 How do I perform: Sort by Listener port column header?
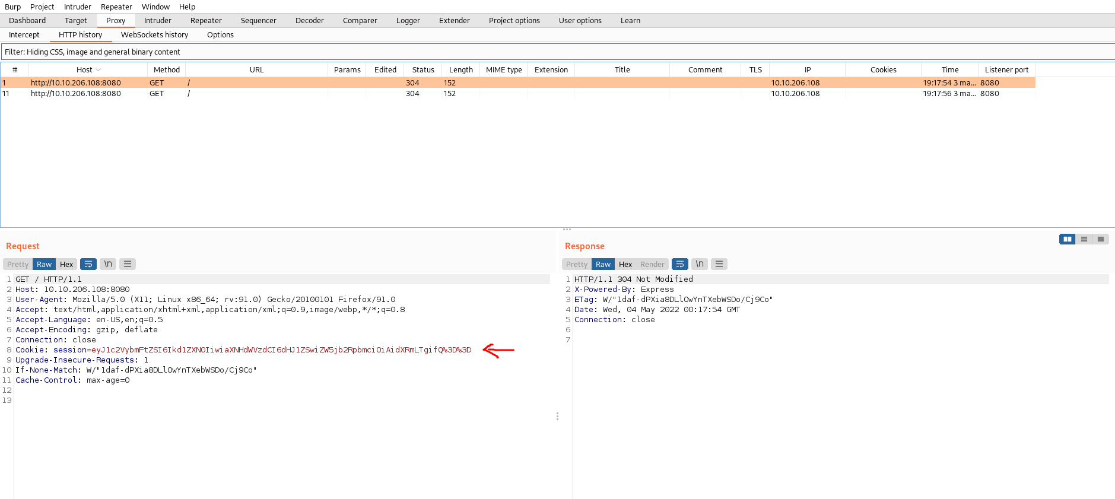point(1007,70)
